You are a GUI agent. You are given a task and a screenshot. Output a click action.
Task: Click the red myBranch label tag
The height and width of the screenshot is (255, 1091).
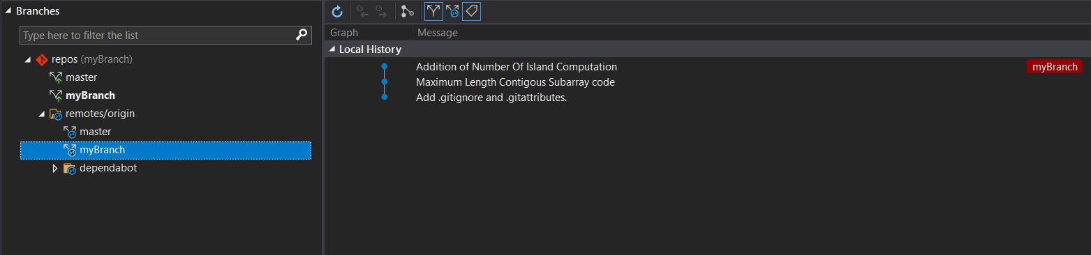(x=1055, y=67)
